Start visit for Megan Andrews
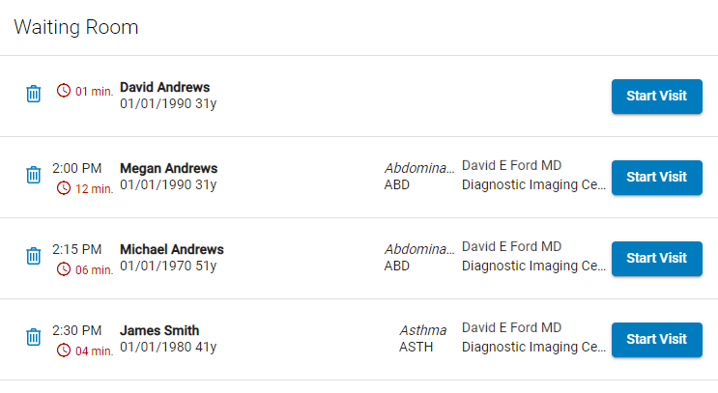 (x=657, y=178)
